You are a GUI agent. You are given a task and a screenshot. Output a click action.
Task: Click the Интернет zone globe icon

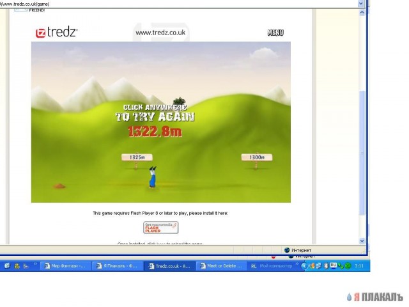point(287,250)
